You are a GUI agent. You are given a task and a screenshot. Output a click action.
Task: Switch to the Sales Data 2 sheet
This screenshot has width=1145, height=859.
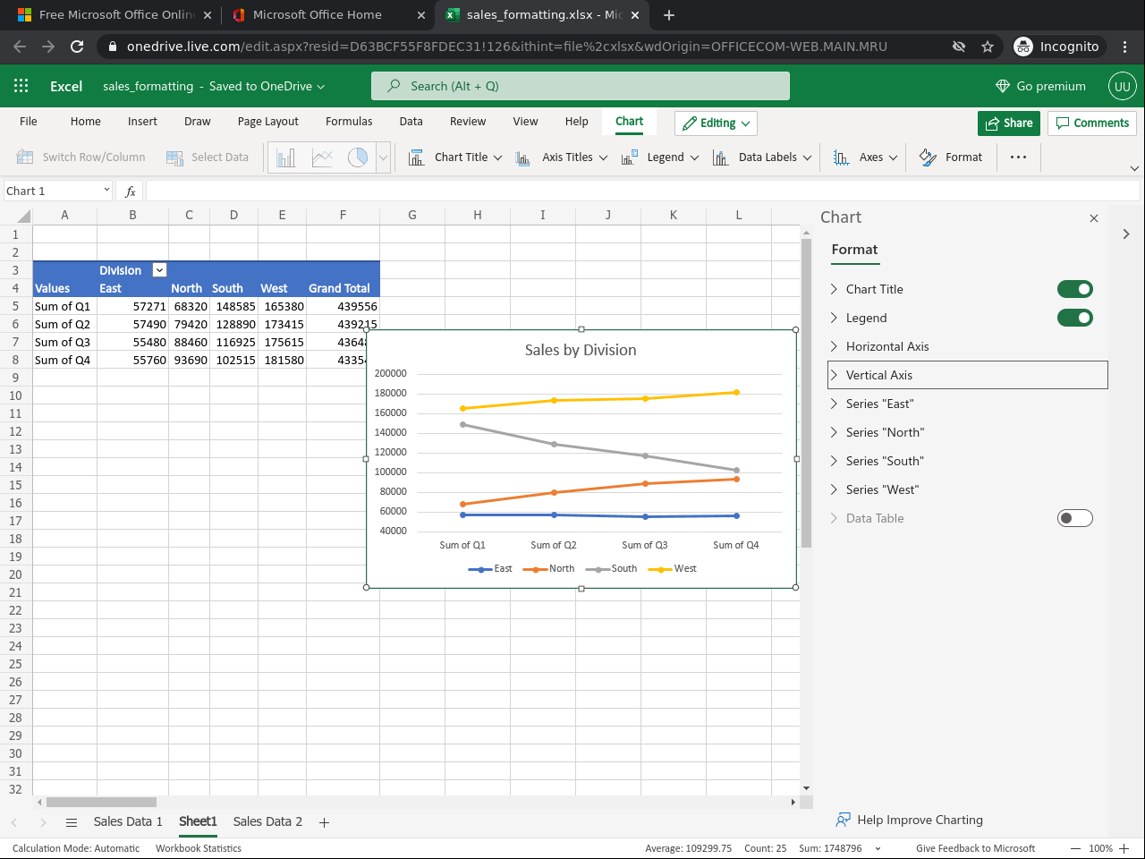pos(267,821)
